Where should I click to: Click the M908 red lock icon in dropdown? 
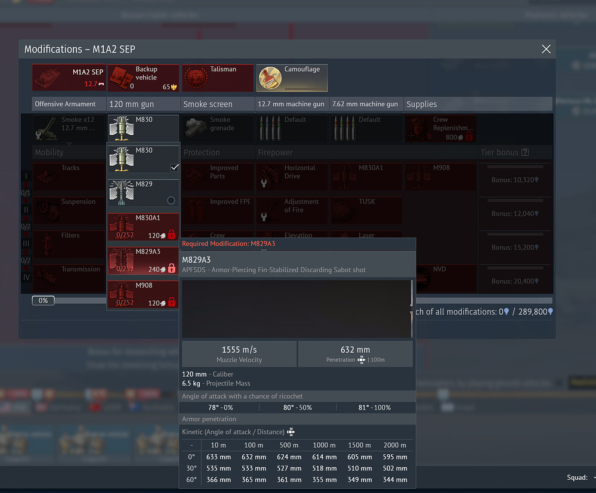pos(172,303)
